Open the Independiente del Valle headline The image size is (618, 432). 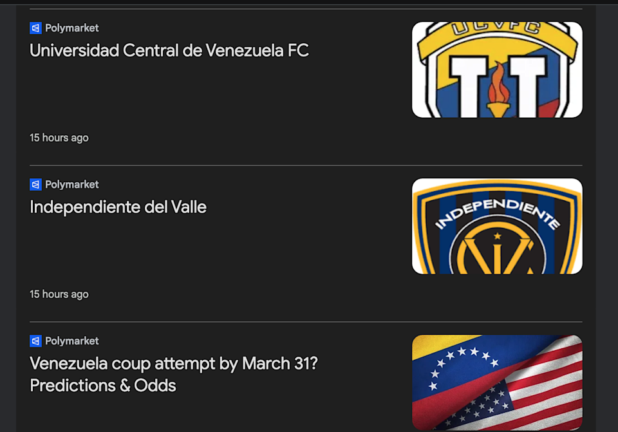[118, 207]
